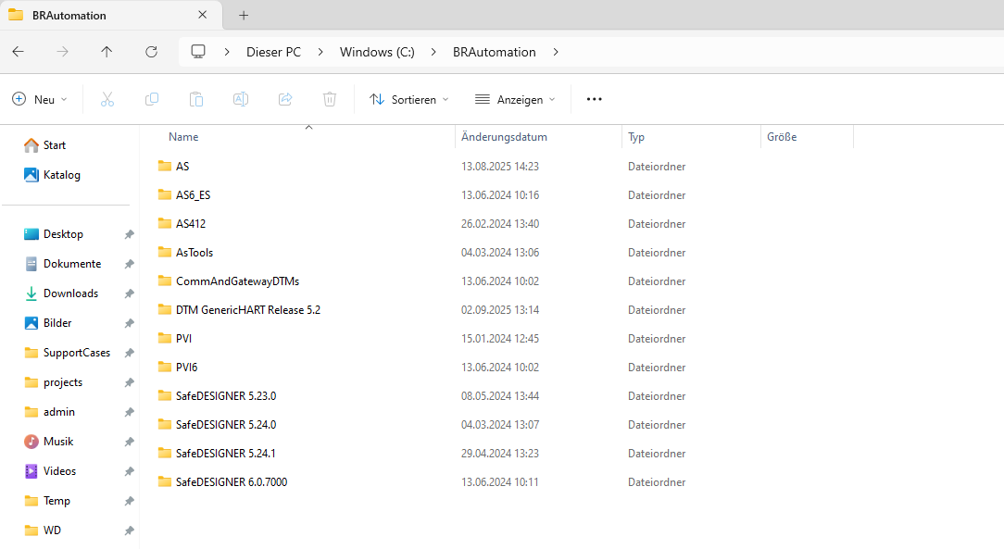Click the Delete trash can icon
1004x549 pixels.
click(x=330, y=99)
